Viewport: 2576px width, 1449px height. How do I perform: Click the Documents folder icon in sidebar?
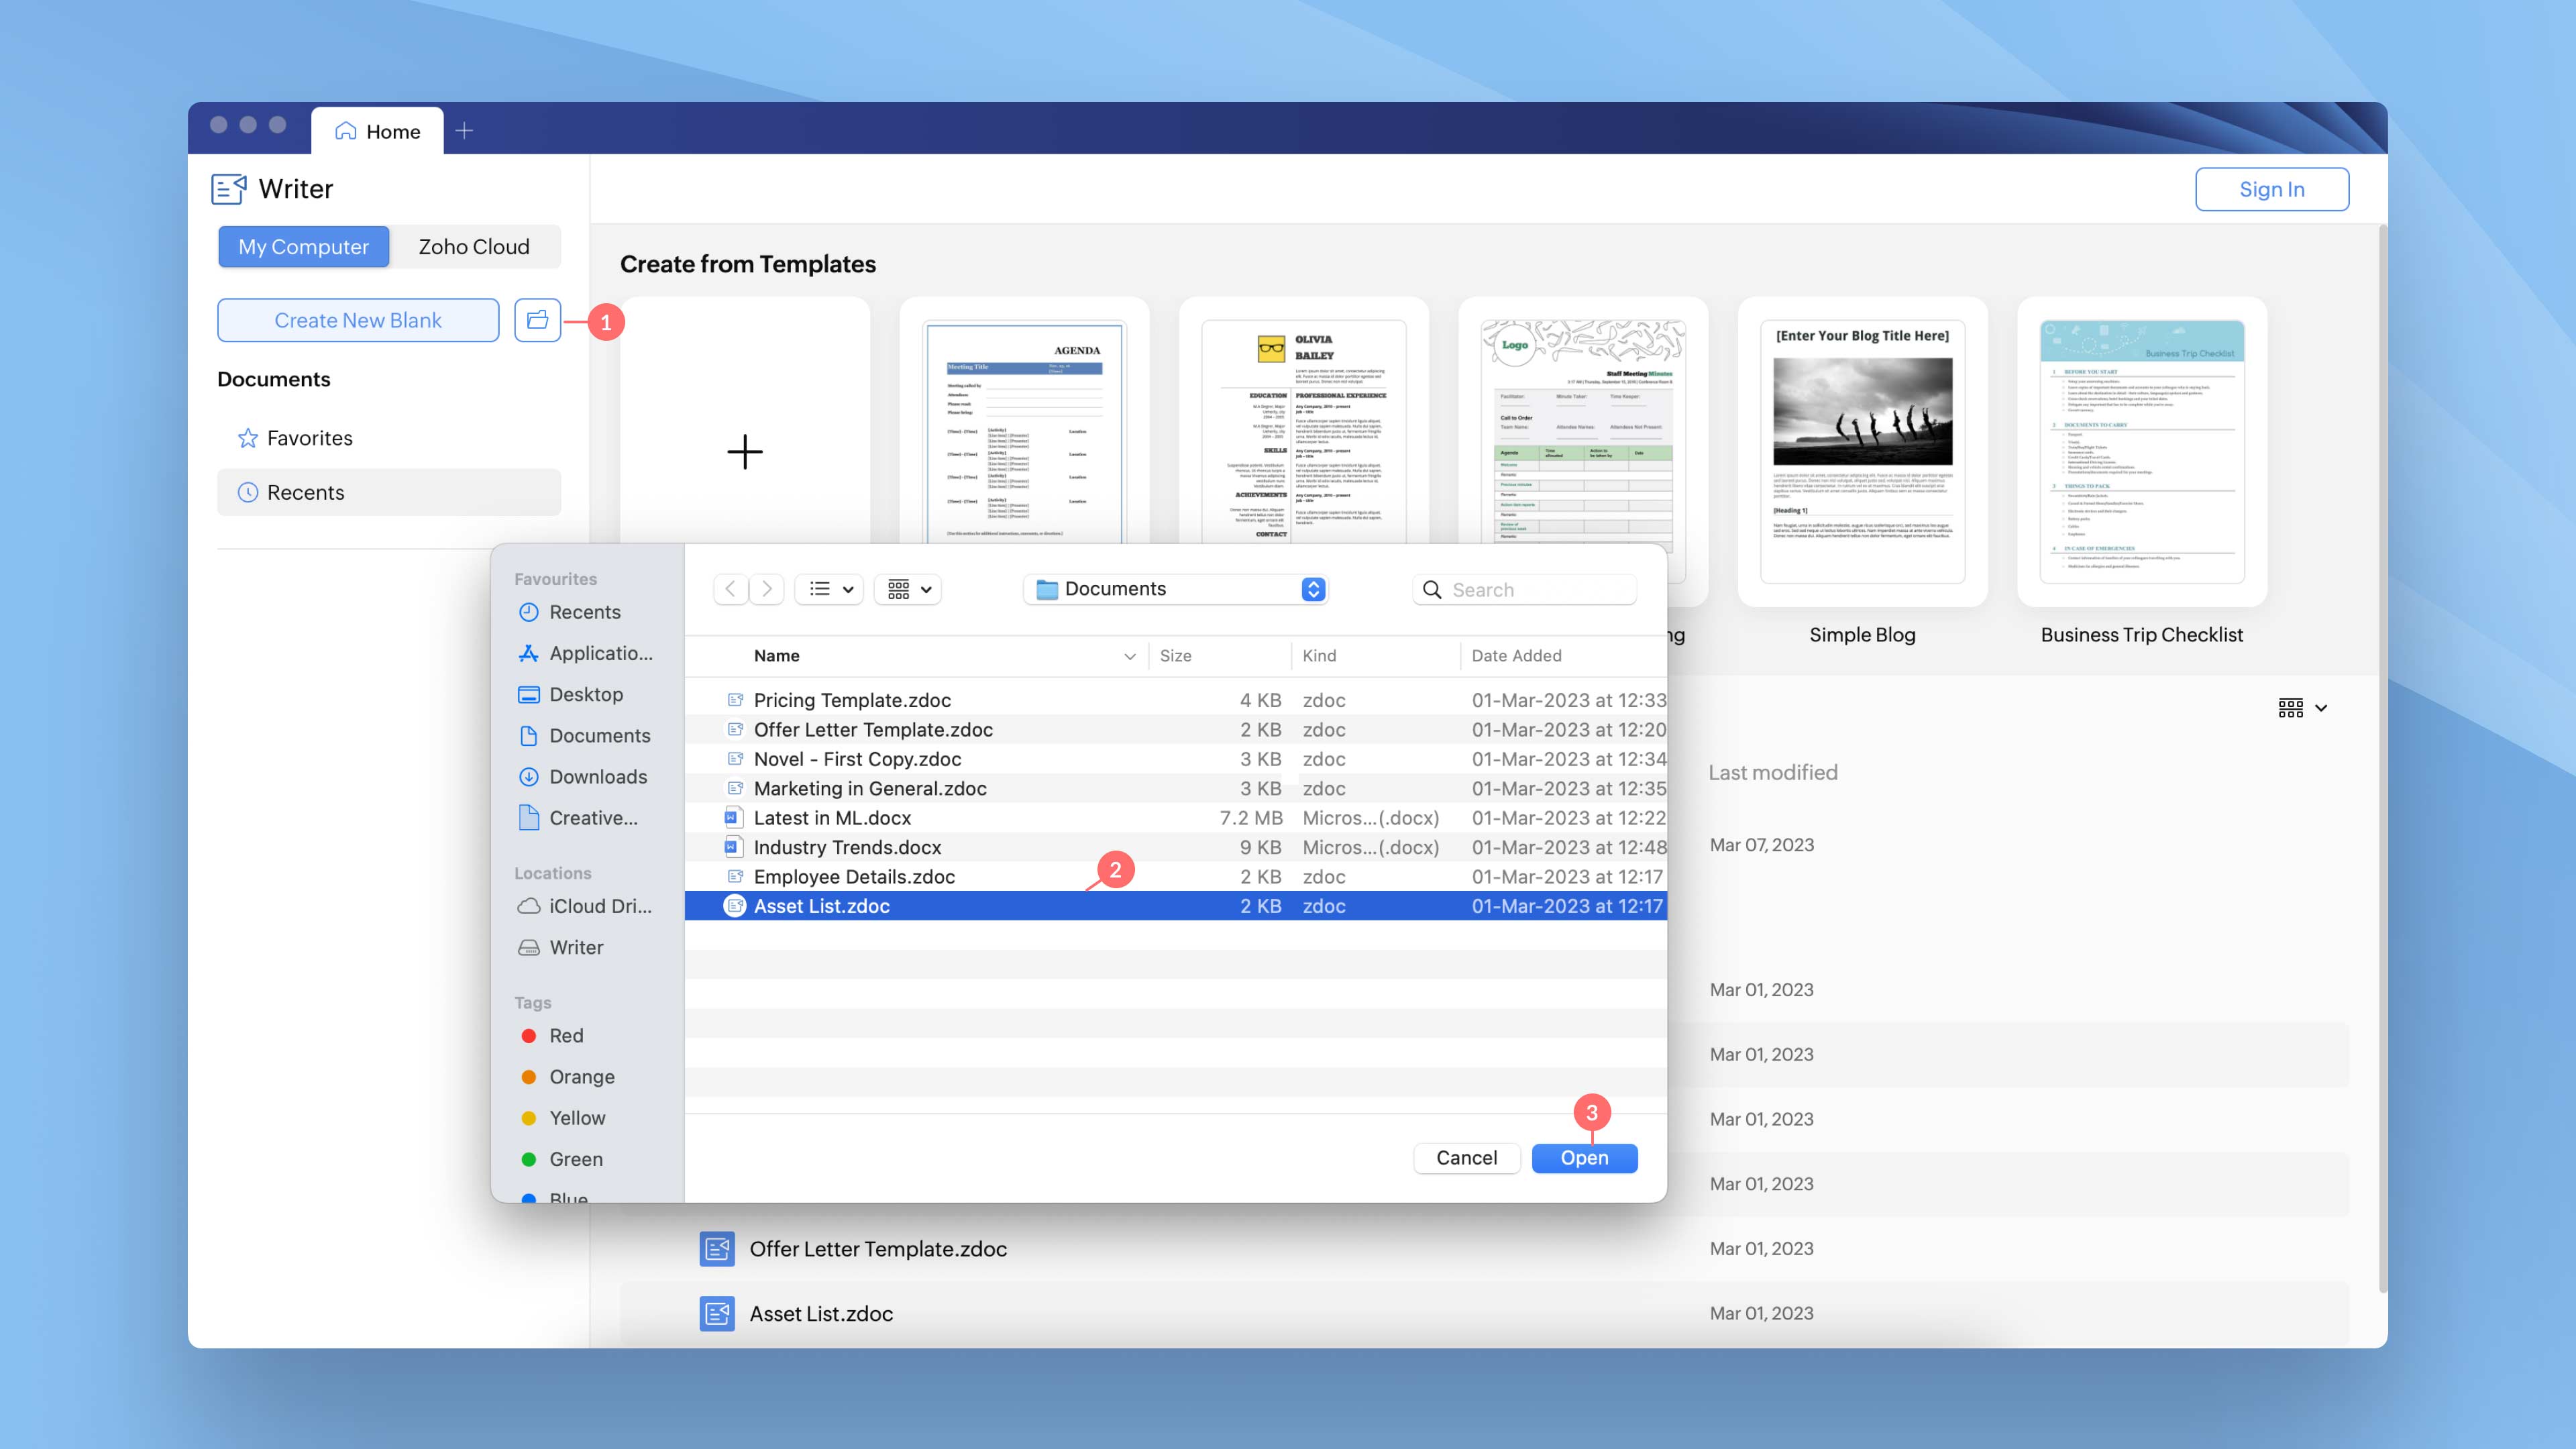tap(529, 735)
